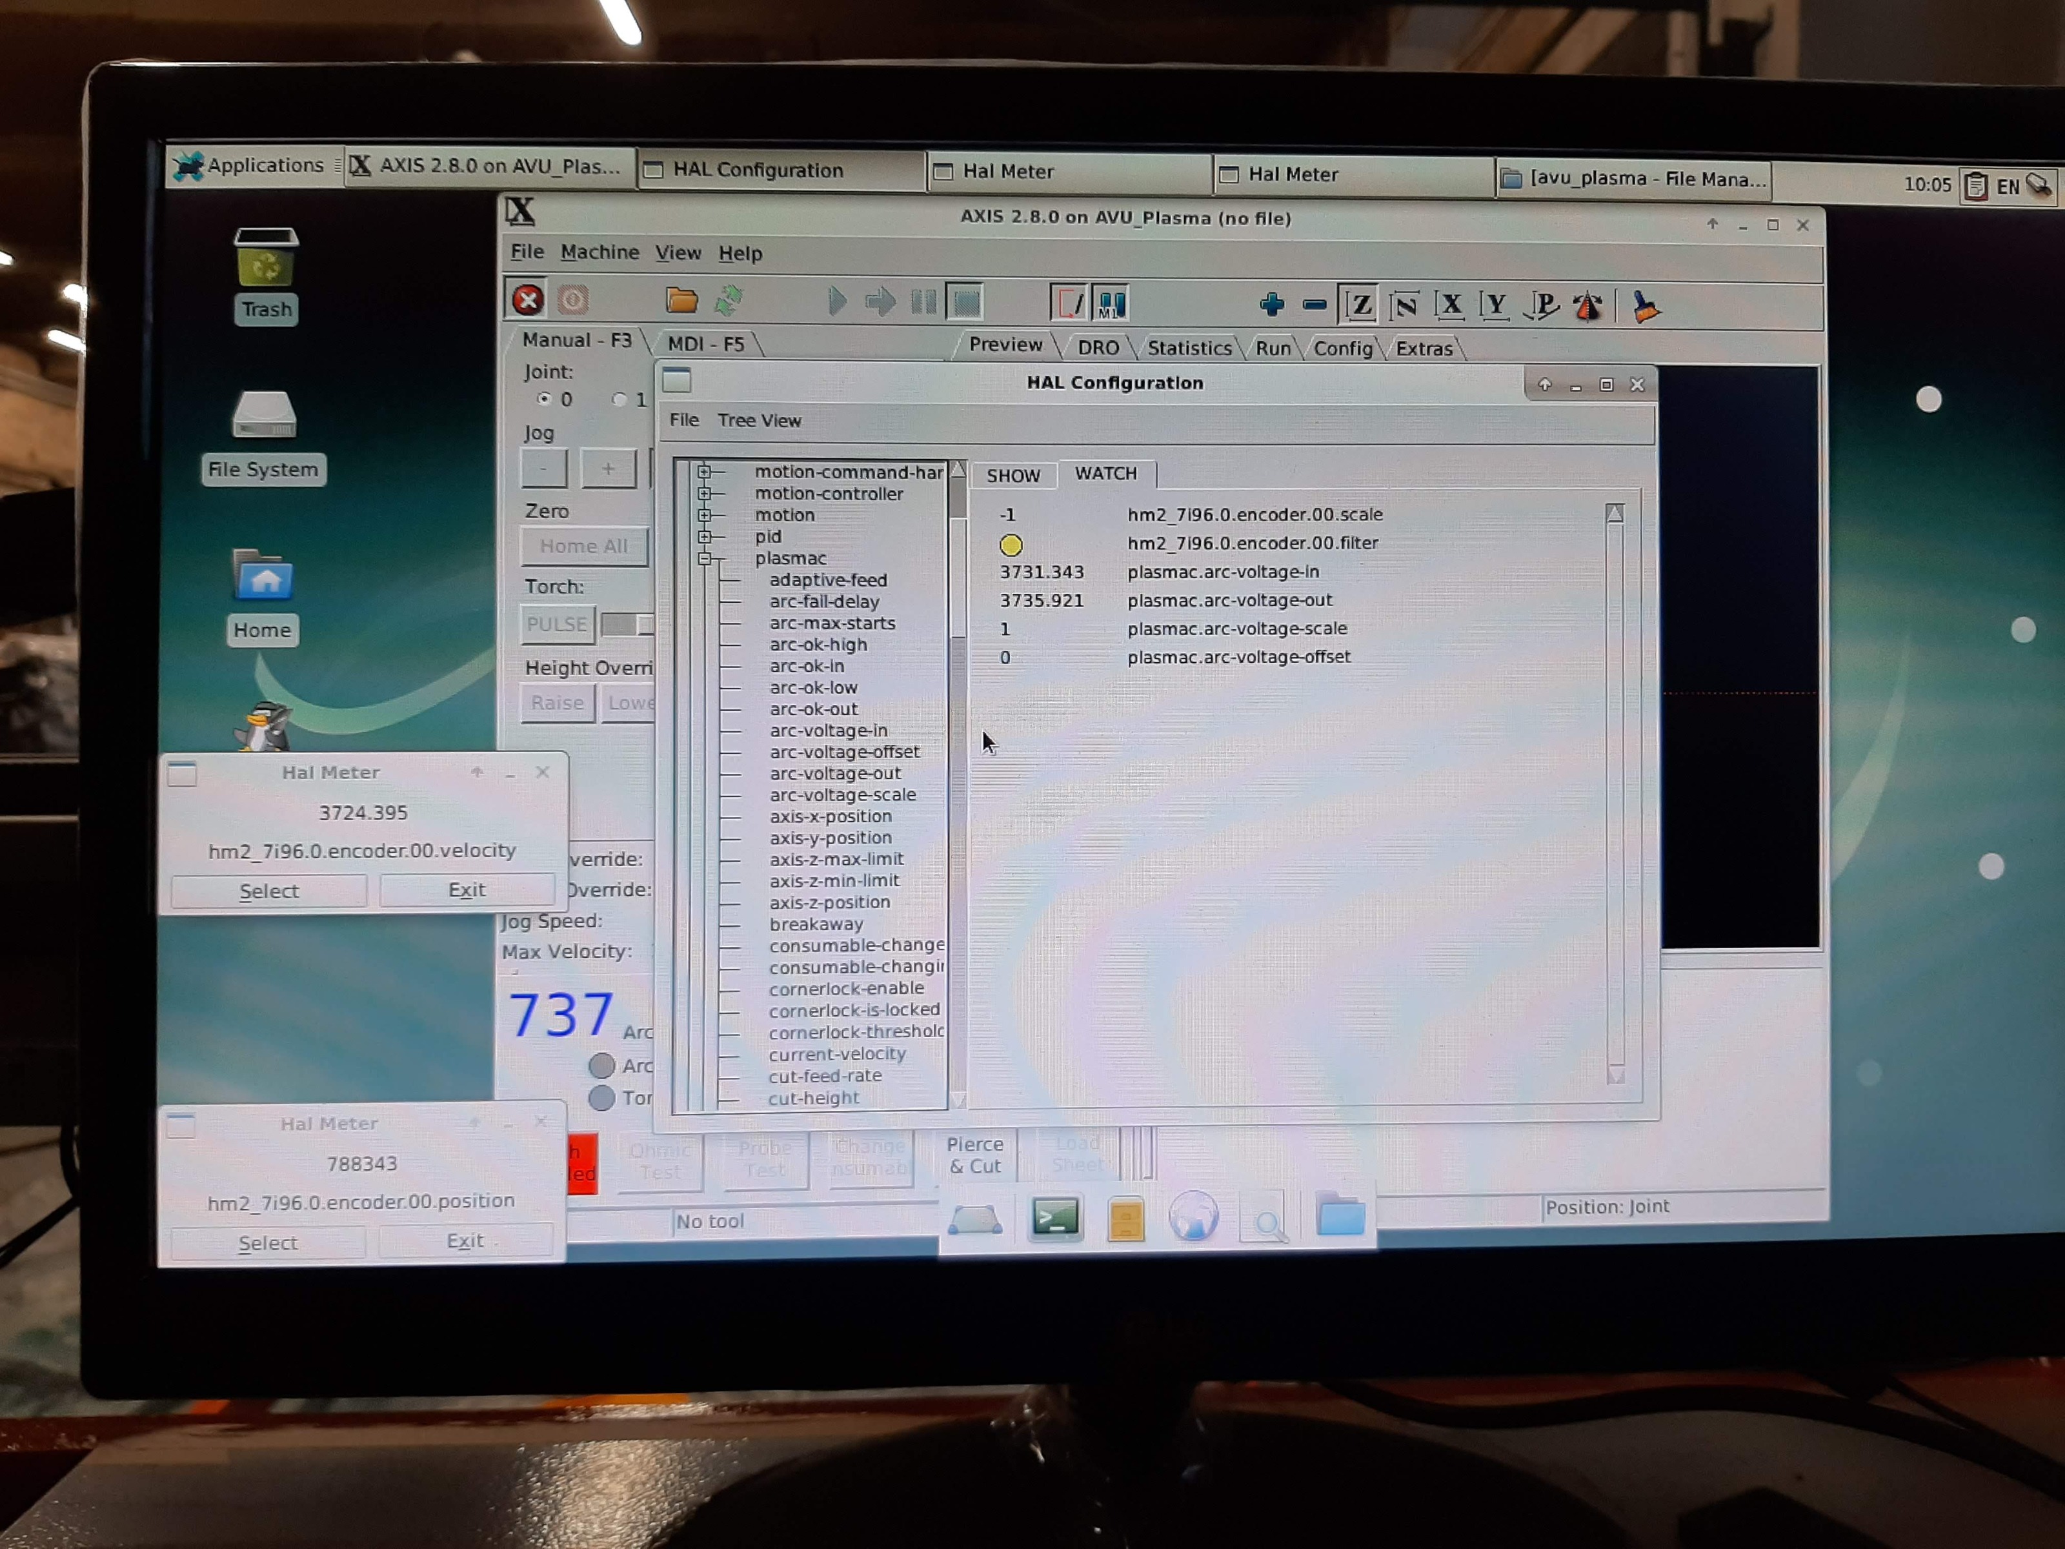The image size is (2065, 1549).
Task: Toggle the optional stop M1 icon
Action: (x=1110, y=303)
